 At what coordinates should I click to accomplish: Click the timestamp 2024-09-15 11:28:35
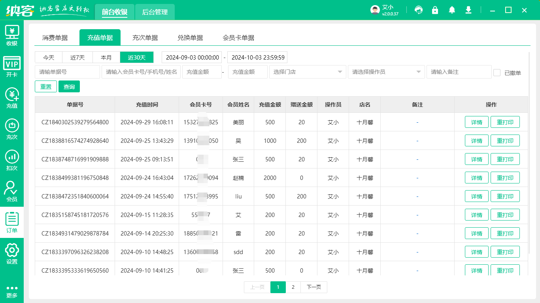pyautogui.click(x=147, y=215)
